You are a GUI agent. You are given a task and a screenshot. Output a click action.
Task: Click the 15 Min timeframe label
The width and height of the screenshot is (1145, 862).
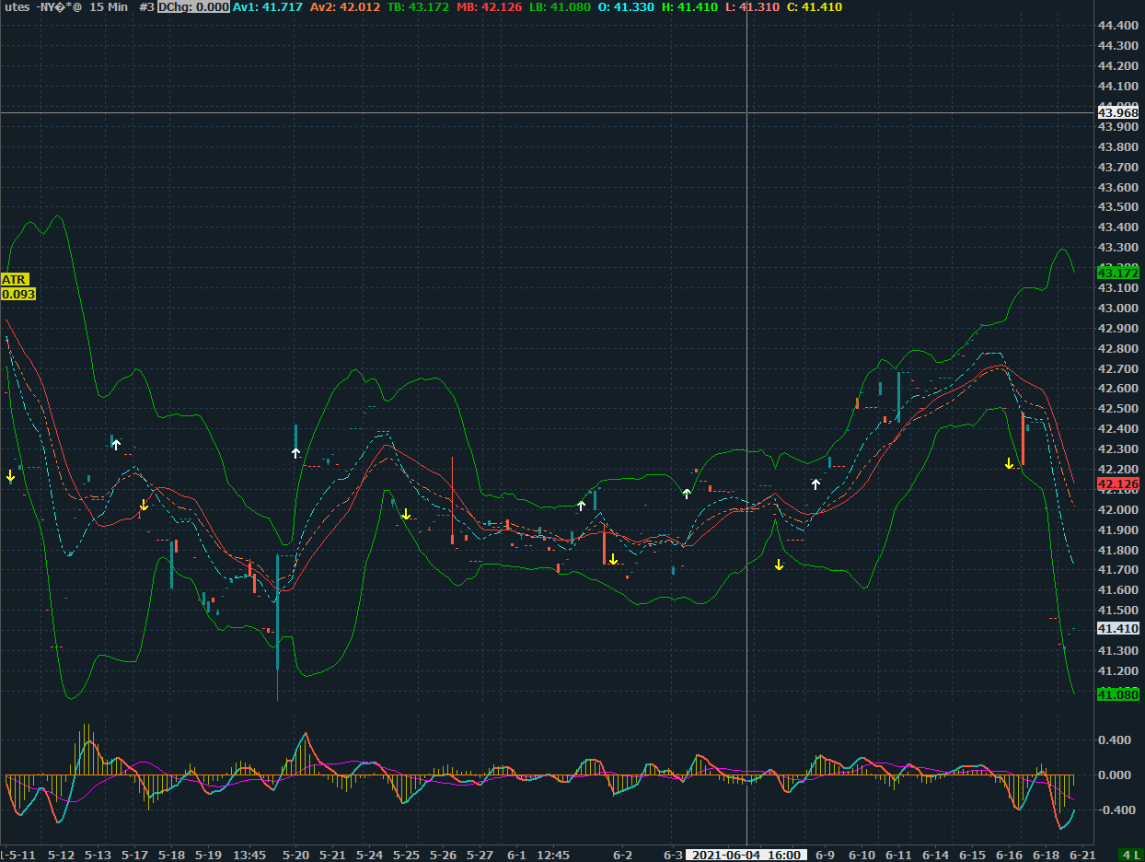pyautogui.click(x=110, y=6)
